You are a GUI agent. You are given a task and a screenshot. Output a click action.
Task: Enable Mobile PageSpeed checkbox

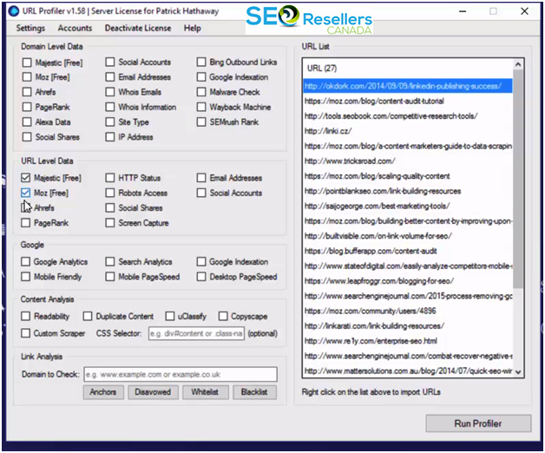pyautogui.click(x=110, y=276)
